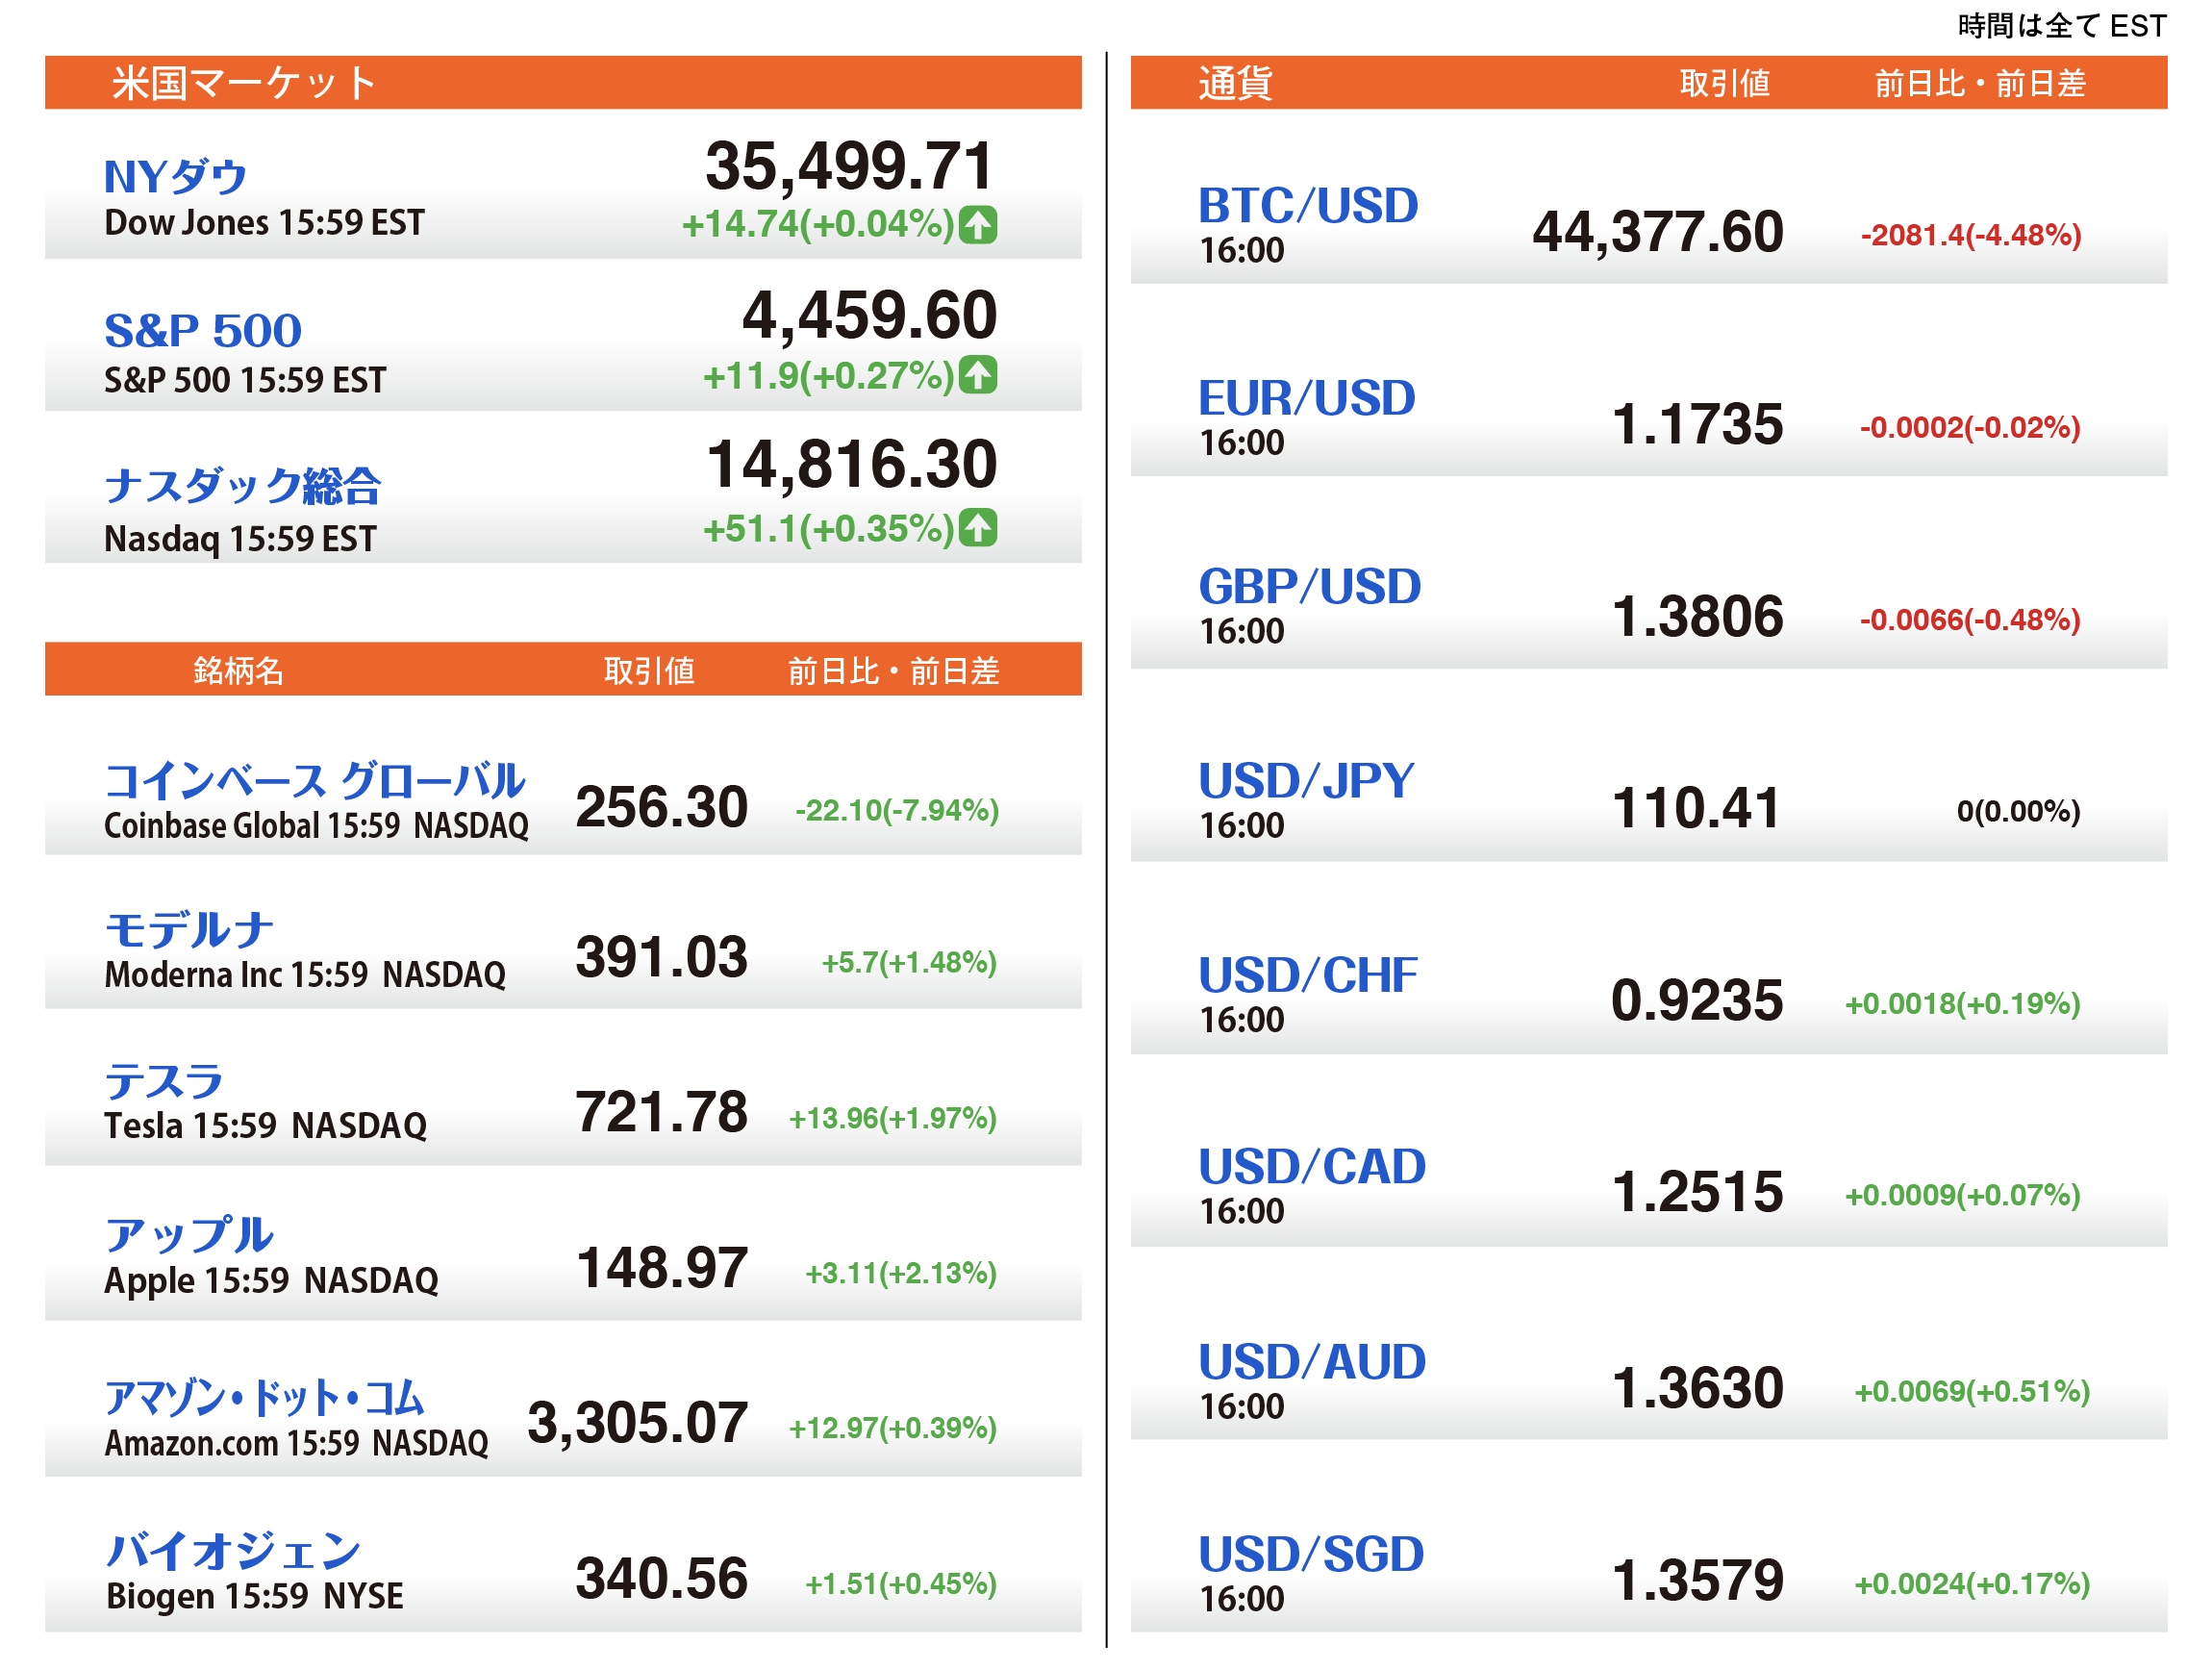The height and width of the screenshot is (1670, 2212).
Task: Open the NYダウ index link
Action: click(176, 177)
